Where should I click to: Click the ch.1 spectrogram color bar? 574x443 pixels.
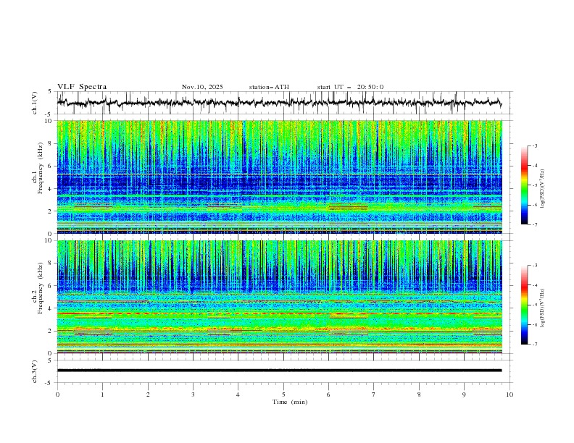pyautogui.click(x=524, y=185)
